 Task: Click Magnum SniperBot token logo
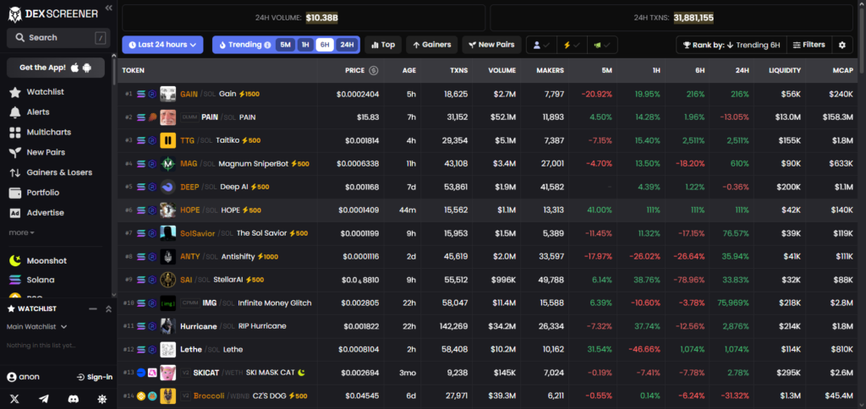[x=168, y=163]
